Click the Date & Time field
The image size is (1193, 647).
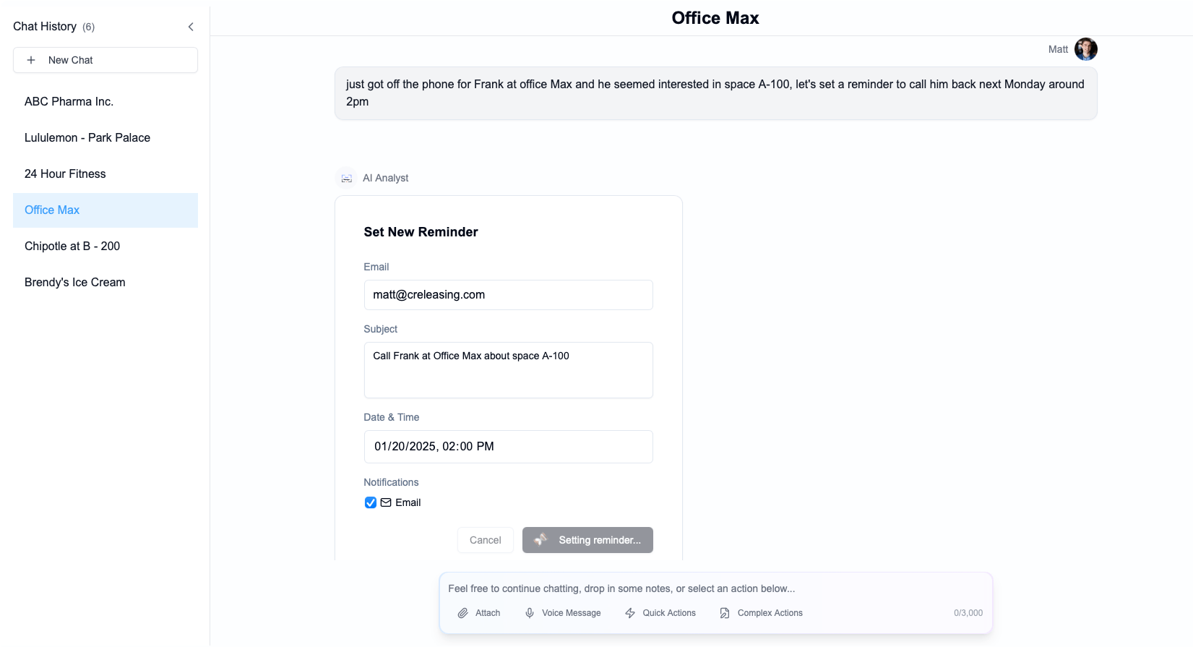pos(508,447)
